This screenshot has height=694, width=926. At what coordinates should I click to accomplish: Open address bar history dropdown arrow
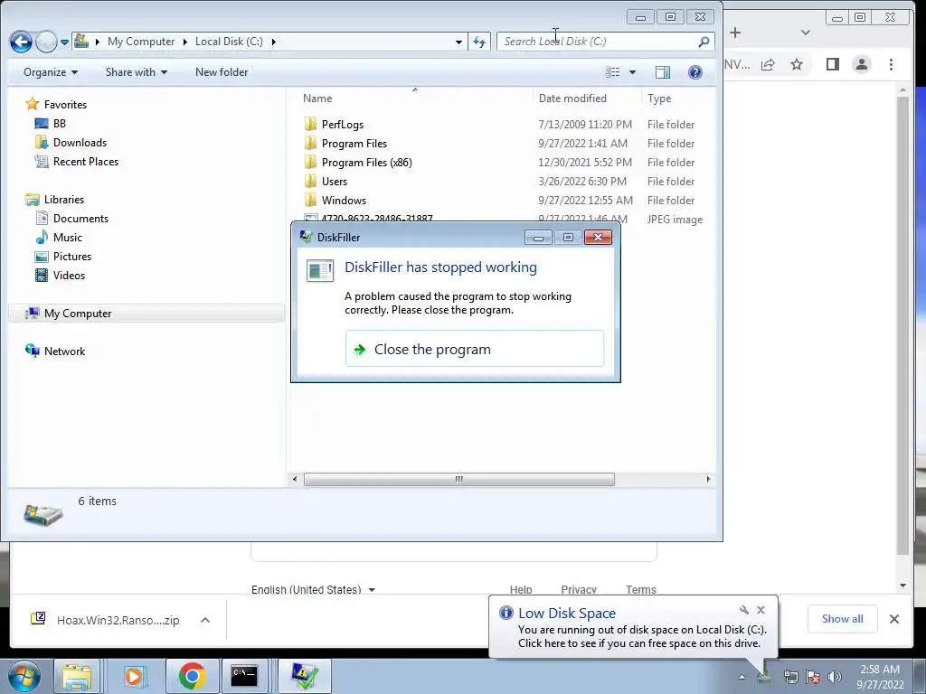pos(458,42)
